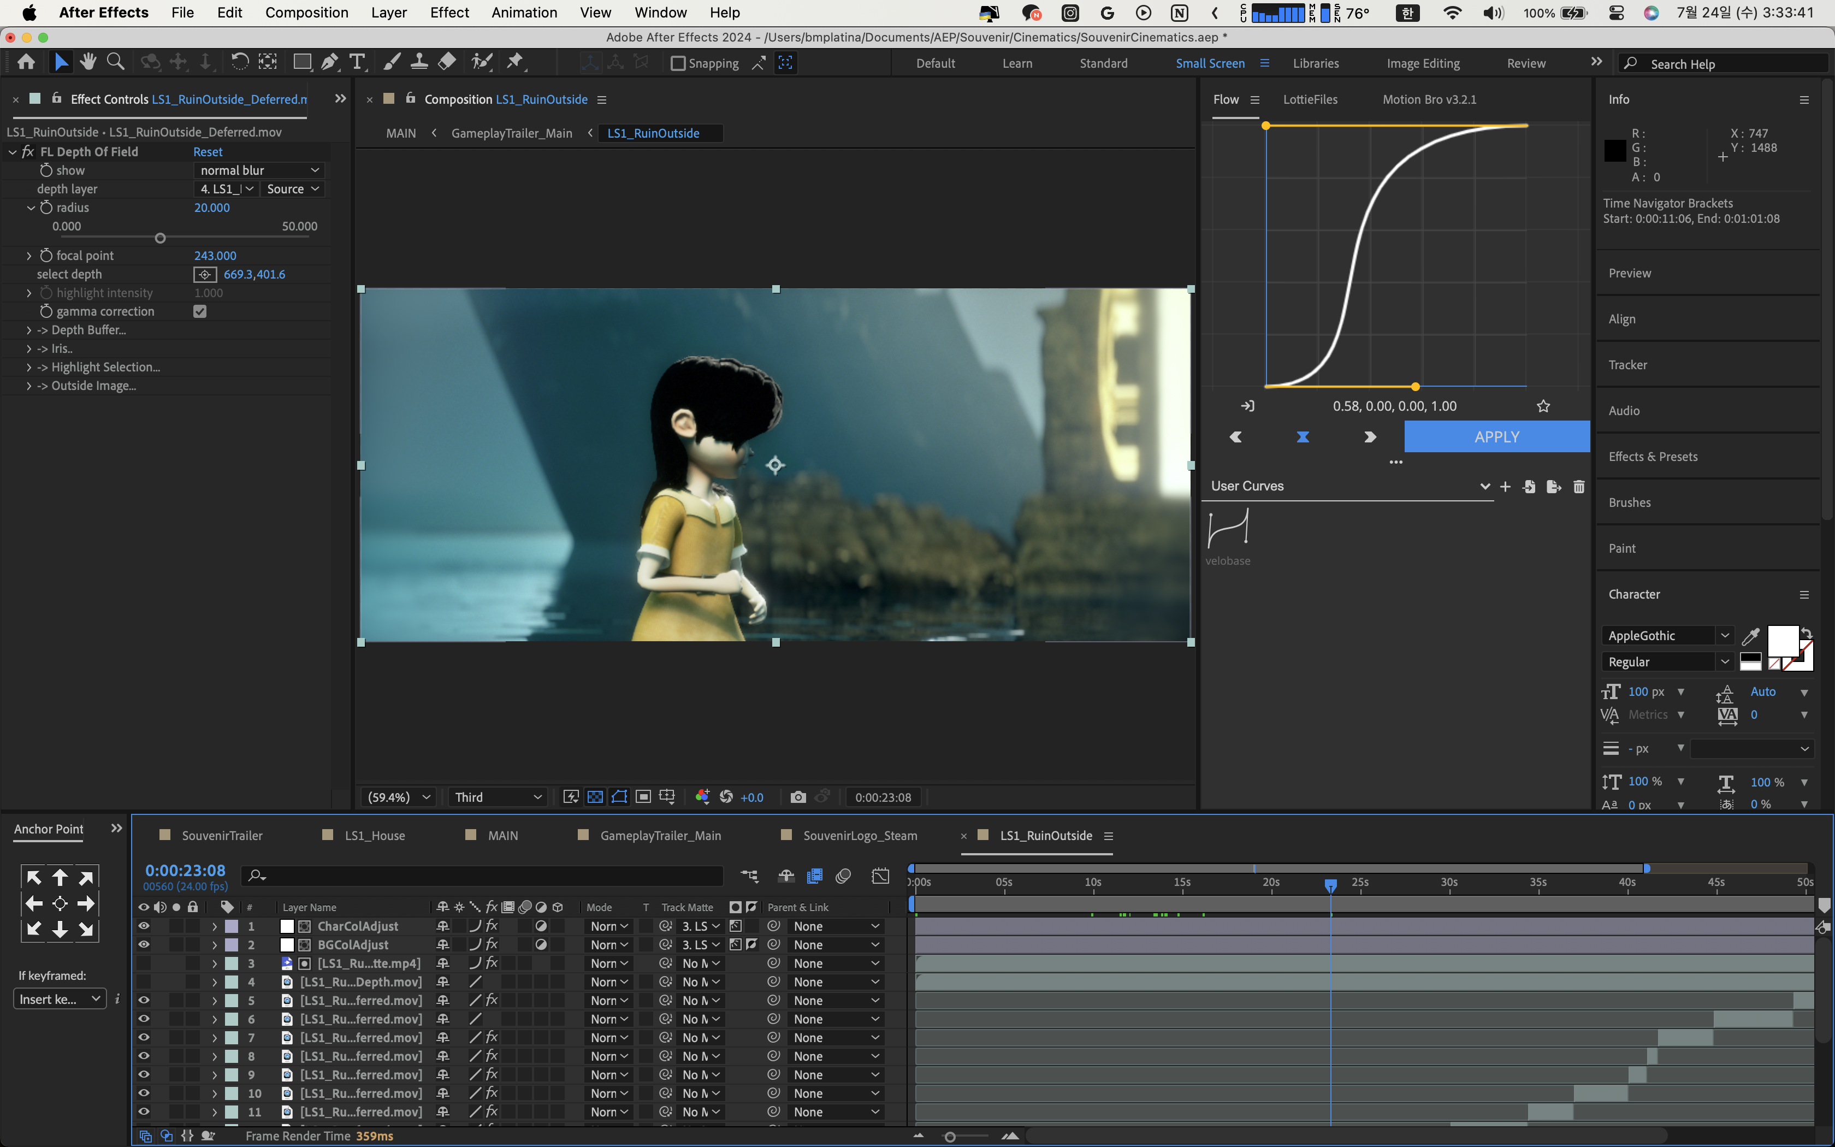Expand the Depth Buffer section

point(29,330)
